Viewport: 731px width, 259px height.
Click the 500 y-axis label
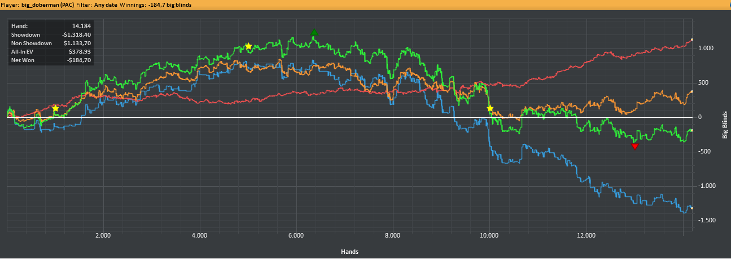pyautogui.click(x=703, y=82)
